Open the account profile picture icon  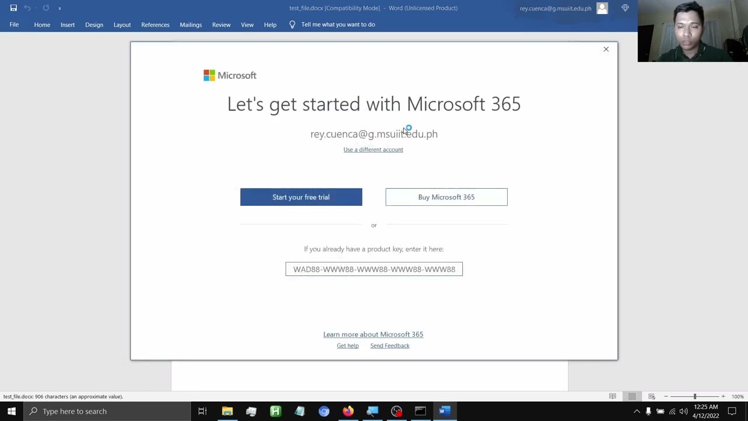pos(602,8)
